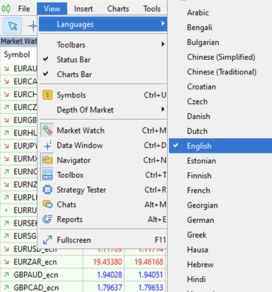Choose Fullscreen menu entry
272x292 pixels.
pyautogui.click(x=103, y=240)
